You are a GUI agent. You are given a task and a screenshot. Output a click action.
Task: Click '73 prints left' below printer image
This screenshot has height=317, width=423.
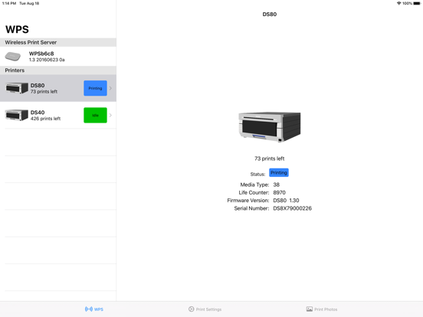point(270,158)
